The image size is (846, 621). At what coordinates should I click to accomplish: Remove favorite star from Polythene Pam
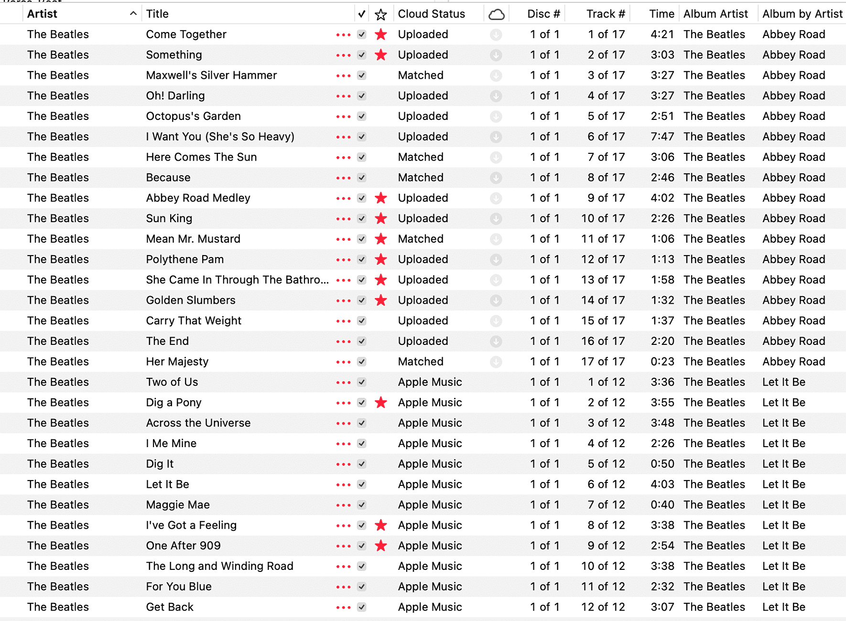click(381, 259)
